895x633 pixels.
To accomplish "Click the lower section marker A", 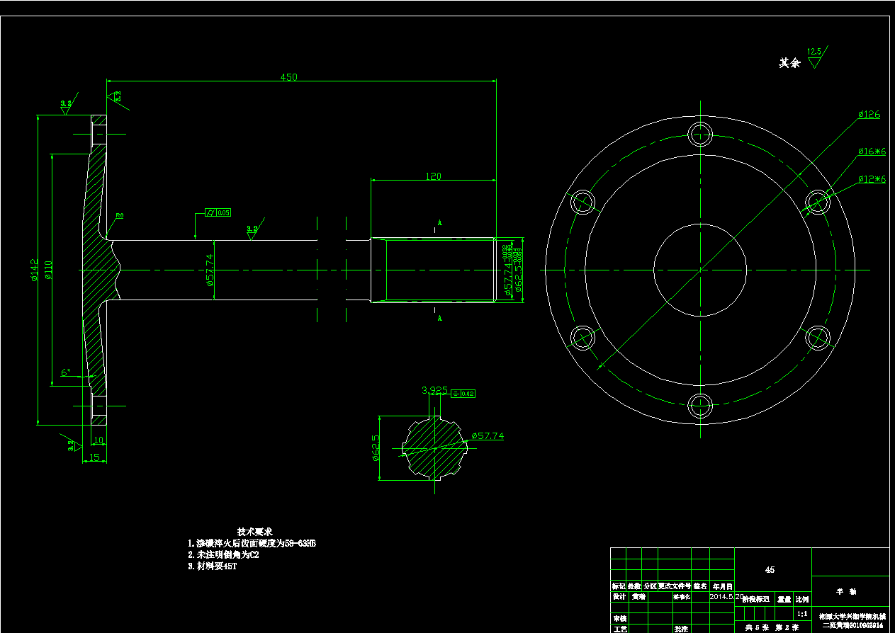I will [439, 319].
